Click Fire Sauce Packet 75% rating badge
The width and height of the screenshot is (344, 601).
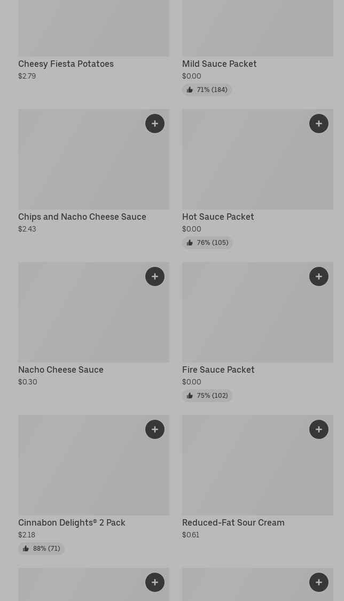click(x=207, y=396)
